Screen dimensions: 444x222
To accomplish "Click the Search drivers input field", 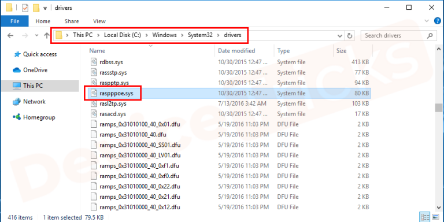I will pos(394,36).
